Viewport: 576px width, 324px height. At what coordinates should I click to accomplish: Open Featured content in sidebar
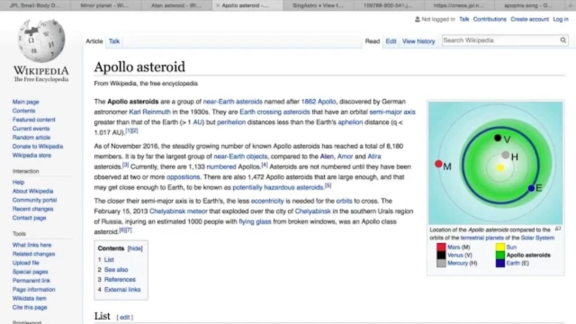(x=34, y=120)
